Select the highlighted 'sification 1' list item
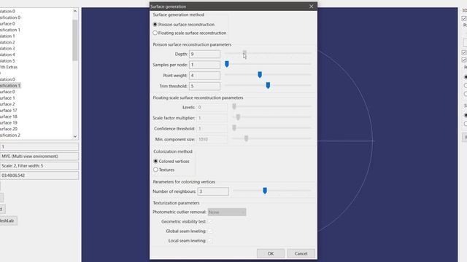This screenshot has height=262, width=467. coord(10,86)
